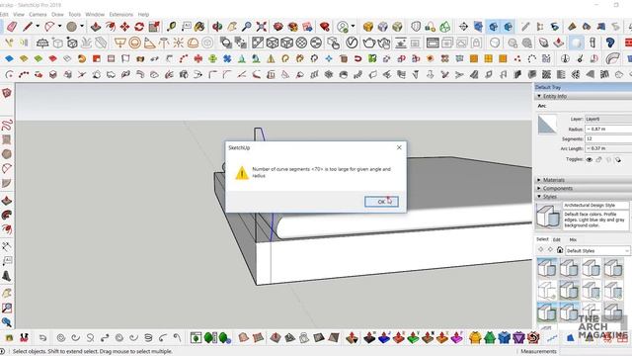Click the current style preview thumbnail
Screen dimensions: 632x356
click(x=548, y=217)
